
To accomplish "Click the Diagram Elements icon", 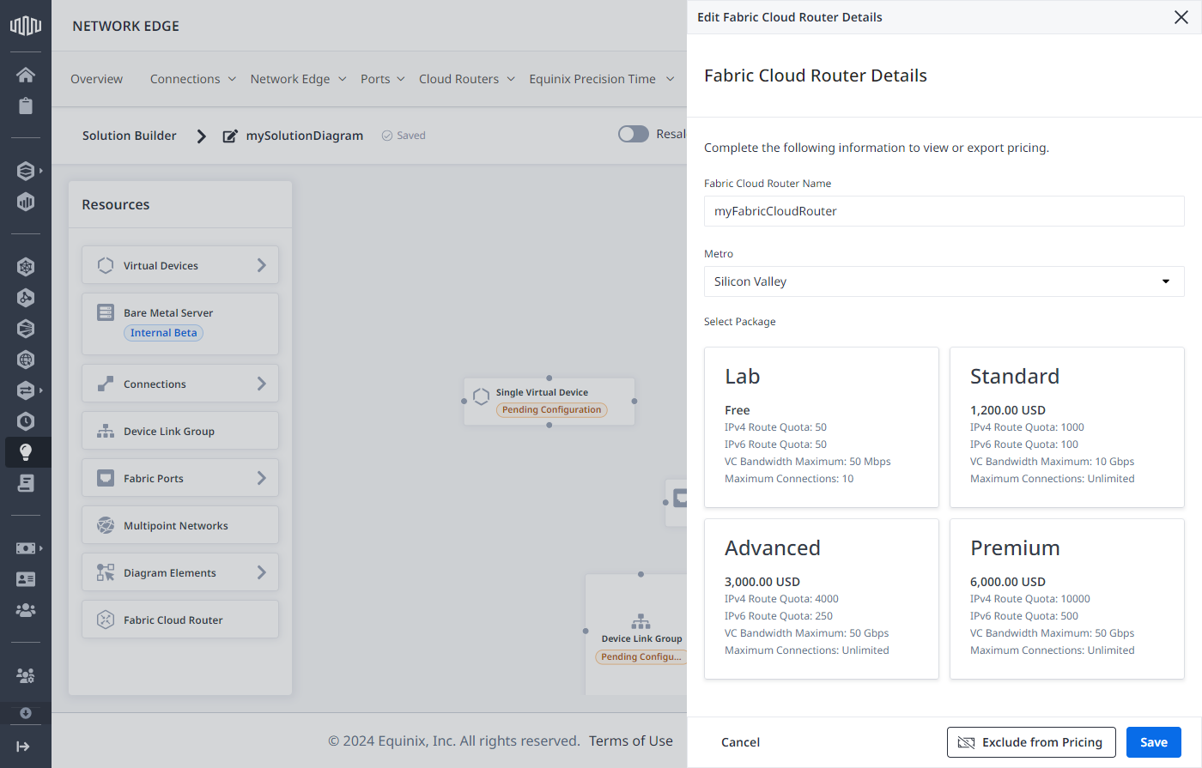I will pos(106,572).
